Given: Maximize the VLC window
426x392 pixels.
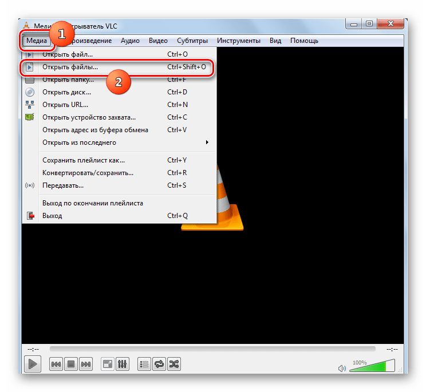Looking at the screenshot, I should pos(369,24).
